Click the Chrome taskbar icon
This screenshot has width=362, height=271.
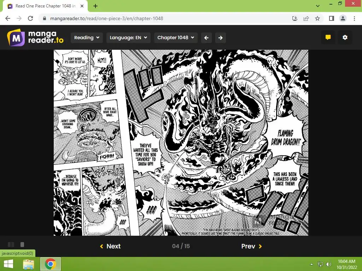[x=51, y=264]
